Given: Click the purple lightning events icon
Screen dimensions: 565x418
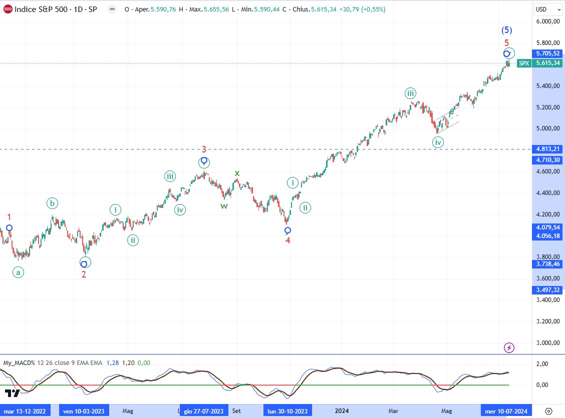Looking at the screenshot, I should [509, 347].
